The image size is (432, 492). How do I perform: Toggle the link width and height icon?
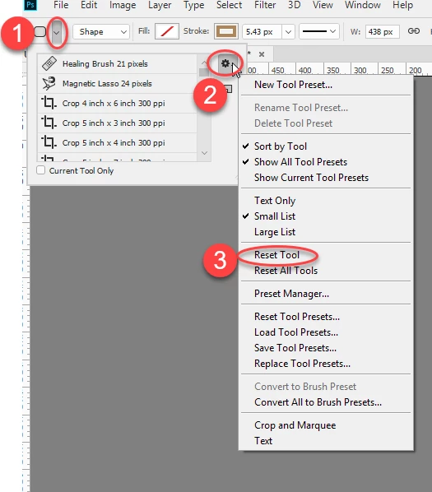point(414,30)
